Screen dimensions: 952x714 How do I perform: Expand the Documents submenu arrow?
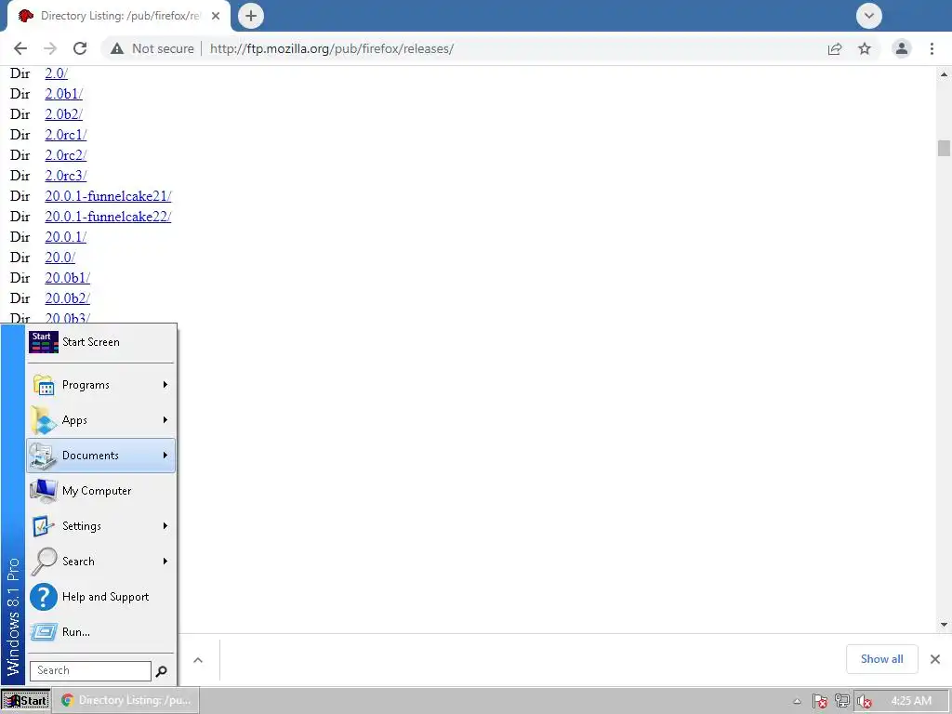pos(165,456)
